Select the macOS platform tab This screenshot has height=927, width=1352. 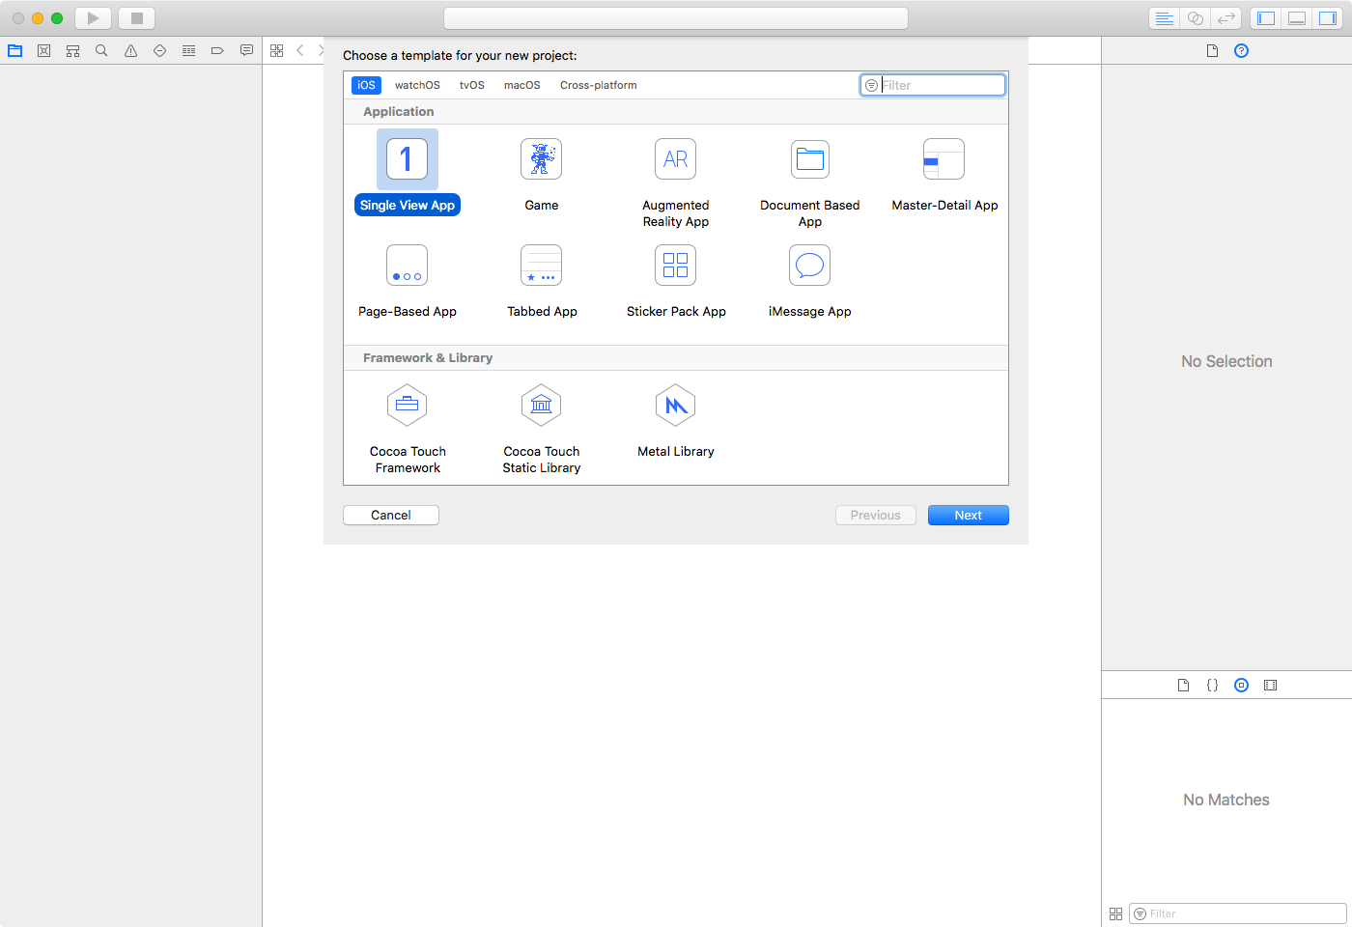[522, 85]
